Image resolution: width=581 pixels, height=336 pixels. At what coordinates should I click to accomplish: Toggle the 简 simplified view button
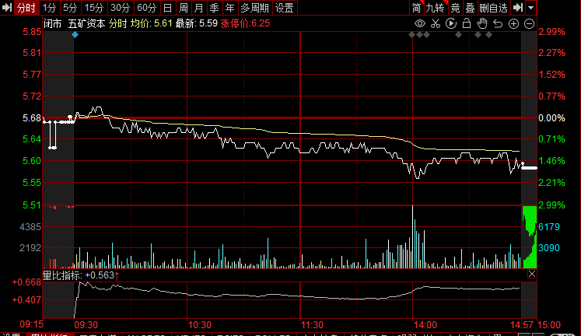417,8
